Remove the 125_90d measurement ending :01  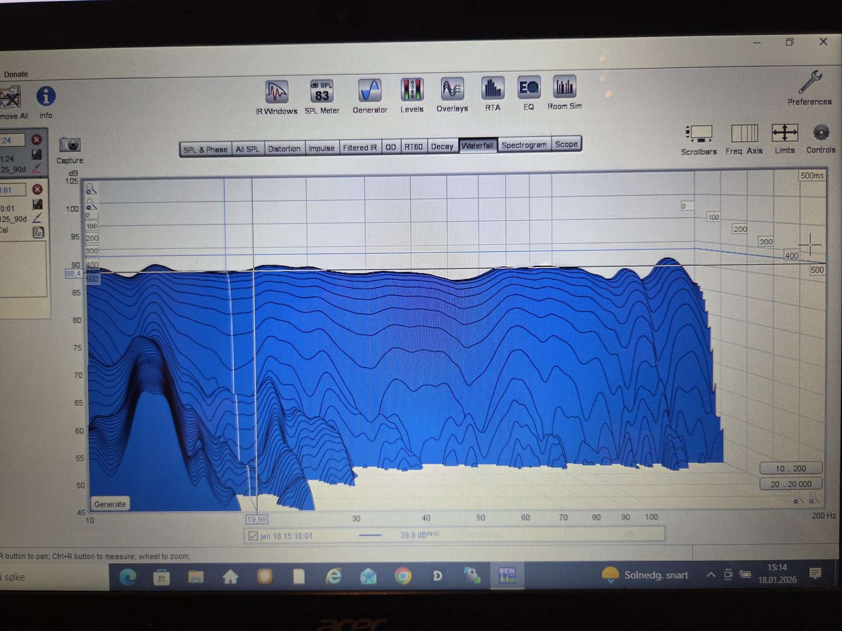pyautogui.click(x=37, y=189)
